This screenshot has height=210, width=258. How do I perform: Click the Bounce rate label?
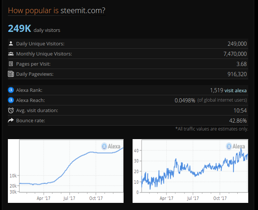tap(30, 121)
